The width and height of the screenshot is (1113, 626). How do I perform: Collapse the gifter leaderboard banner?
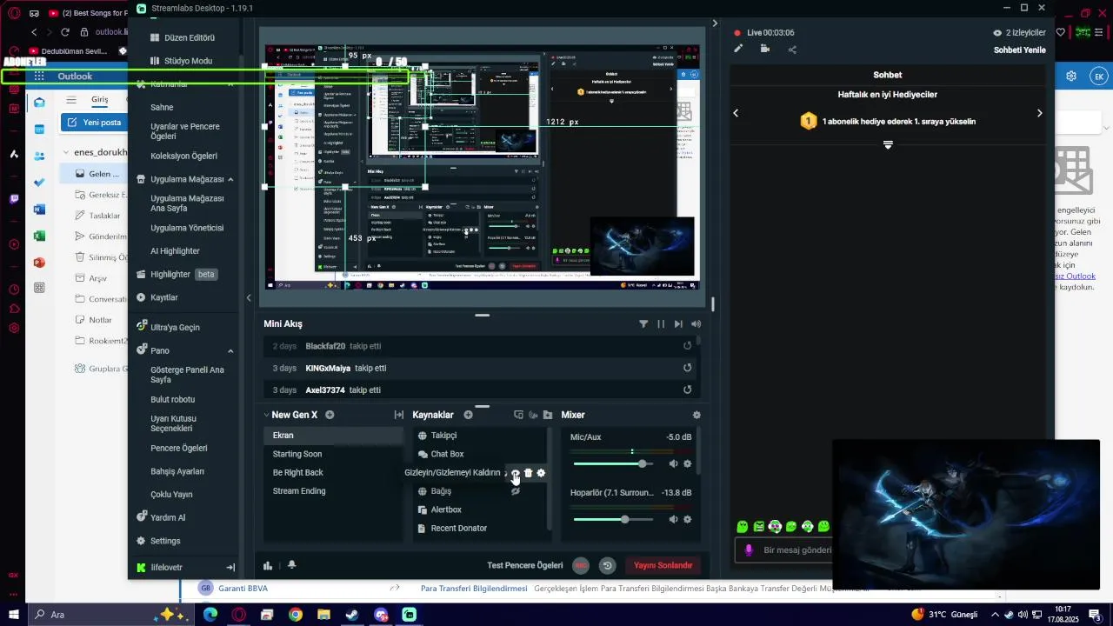888,145
